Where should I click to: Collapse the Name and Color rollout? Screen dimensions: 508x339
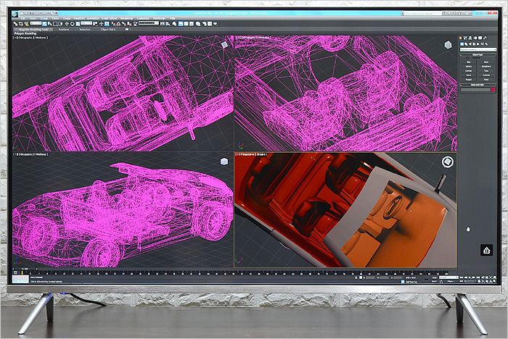[x=477, y=85]
